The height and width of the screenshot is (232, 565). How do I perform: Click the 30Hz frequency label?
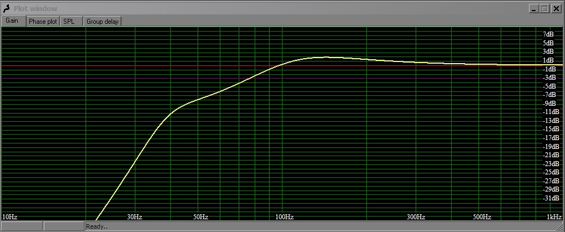pyautogui.click(x=134, y=217)
